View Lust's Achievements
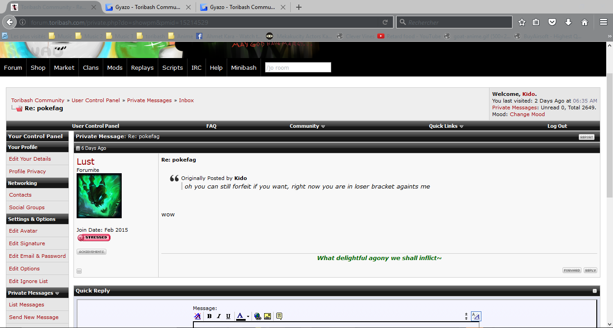Viewport: 613px width, 328px height. click(91, 252)
